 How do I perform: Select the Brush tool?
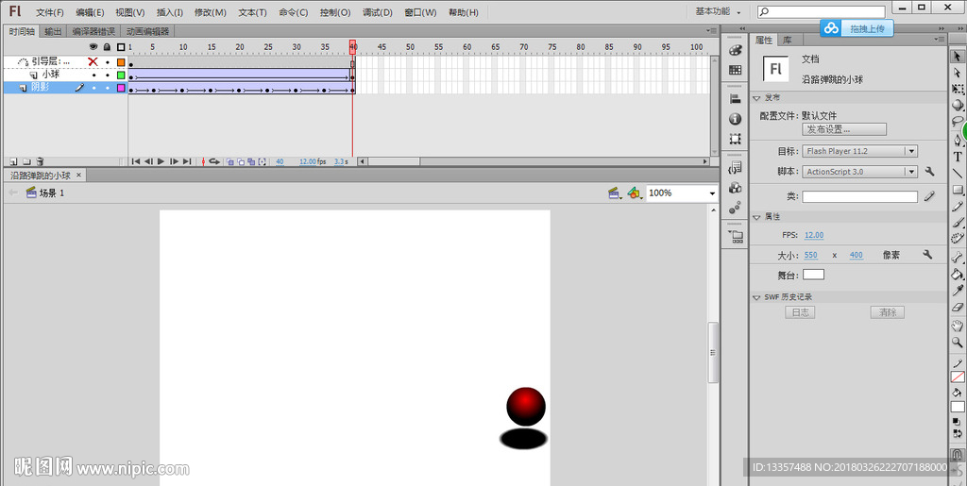958,224
